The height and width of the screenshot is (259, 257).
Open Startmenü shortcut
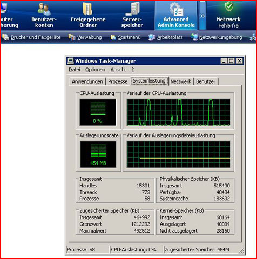click(125, 37)
